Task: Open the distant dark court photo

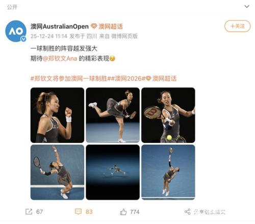Action: tap(113, 172)
